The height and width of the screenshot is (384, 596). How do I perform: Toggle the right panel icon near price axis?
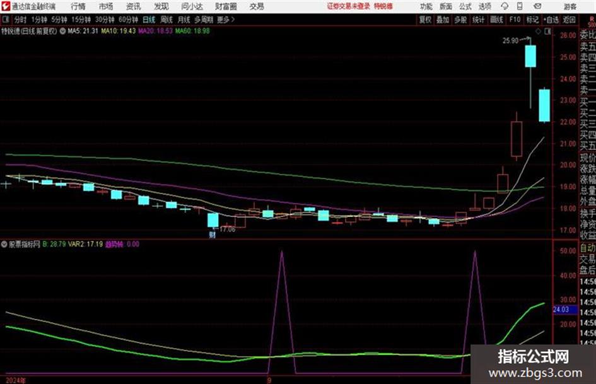tap(547, 32)
